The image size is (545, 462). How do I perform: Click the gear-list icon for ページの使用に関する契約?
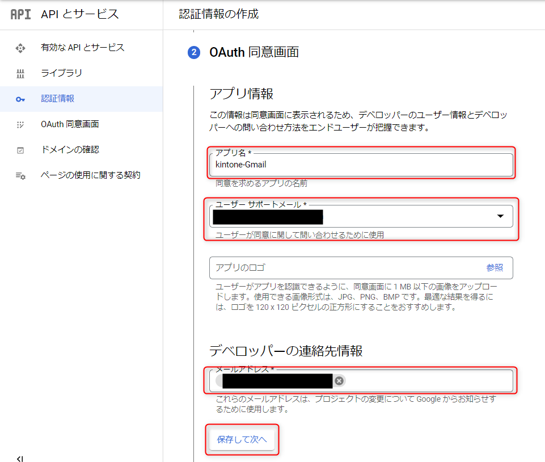20,175
